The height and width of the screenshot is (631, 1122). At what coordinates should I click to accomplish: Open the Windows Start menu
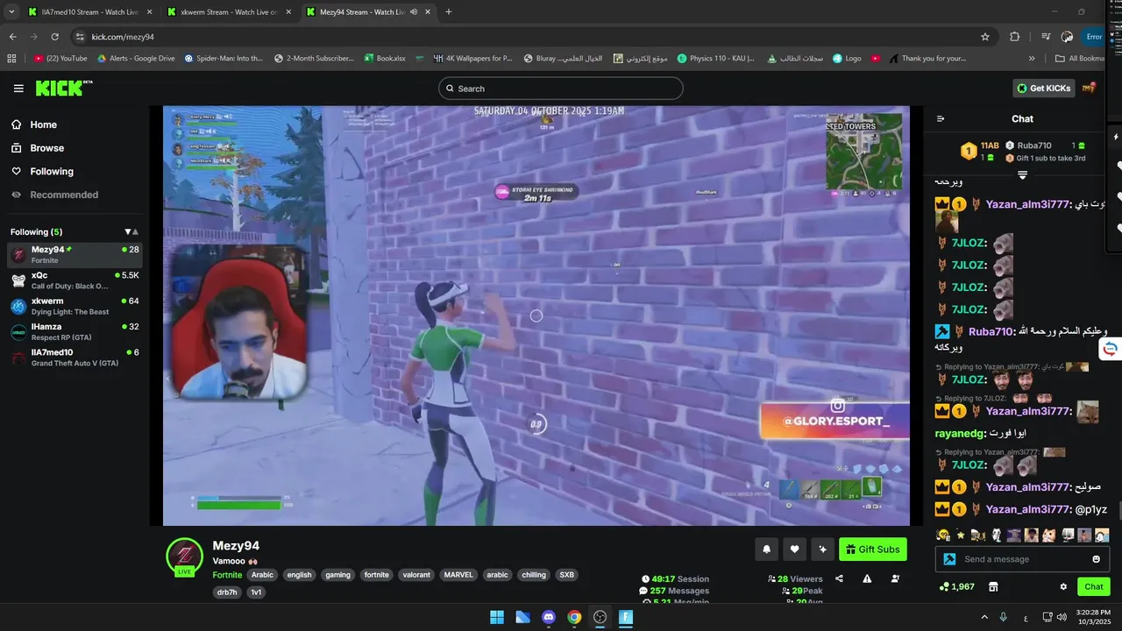(x=497, y=617)
